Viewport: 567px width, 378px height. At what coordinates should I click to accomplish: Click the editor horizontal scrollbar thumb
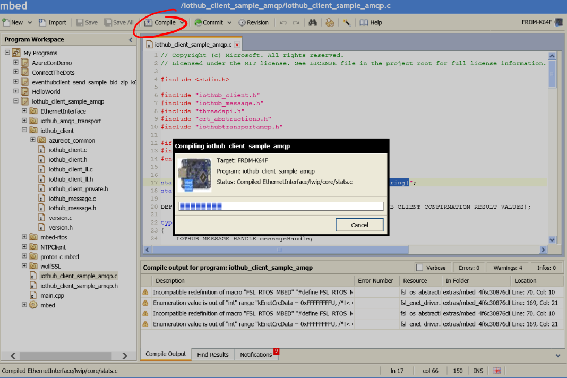280,250
